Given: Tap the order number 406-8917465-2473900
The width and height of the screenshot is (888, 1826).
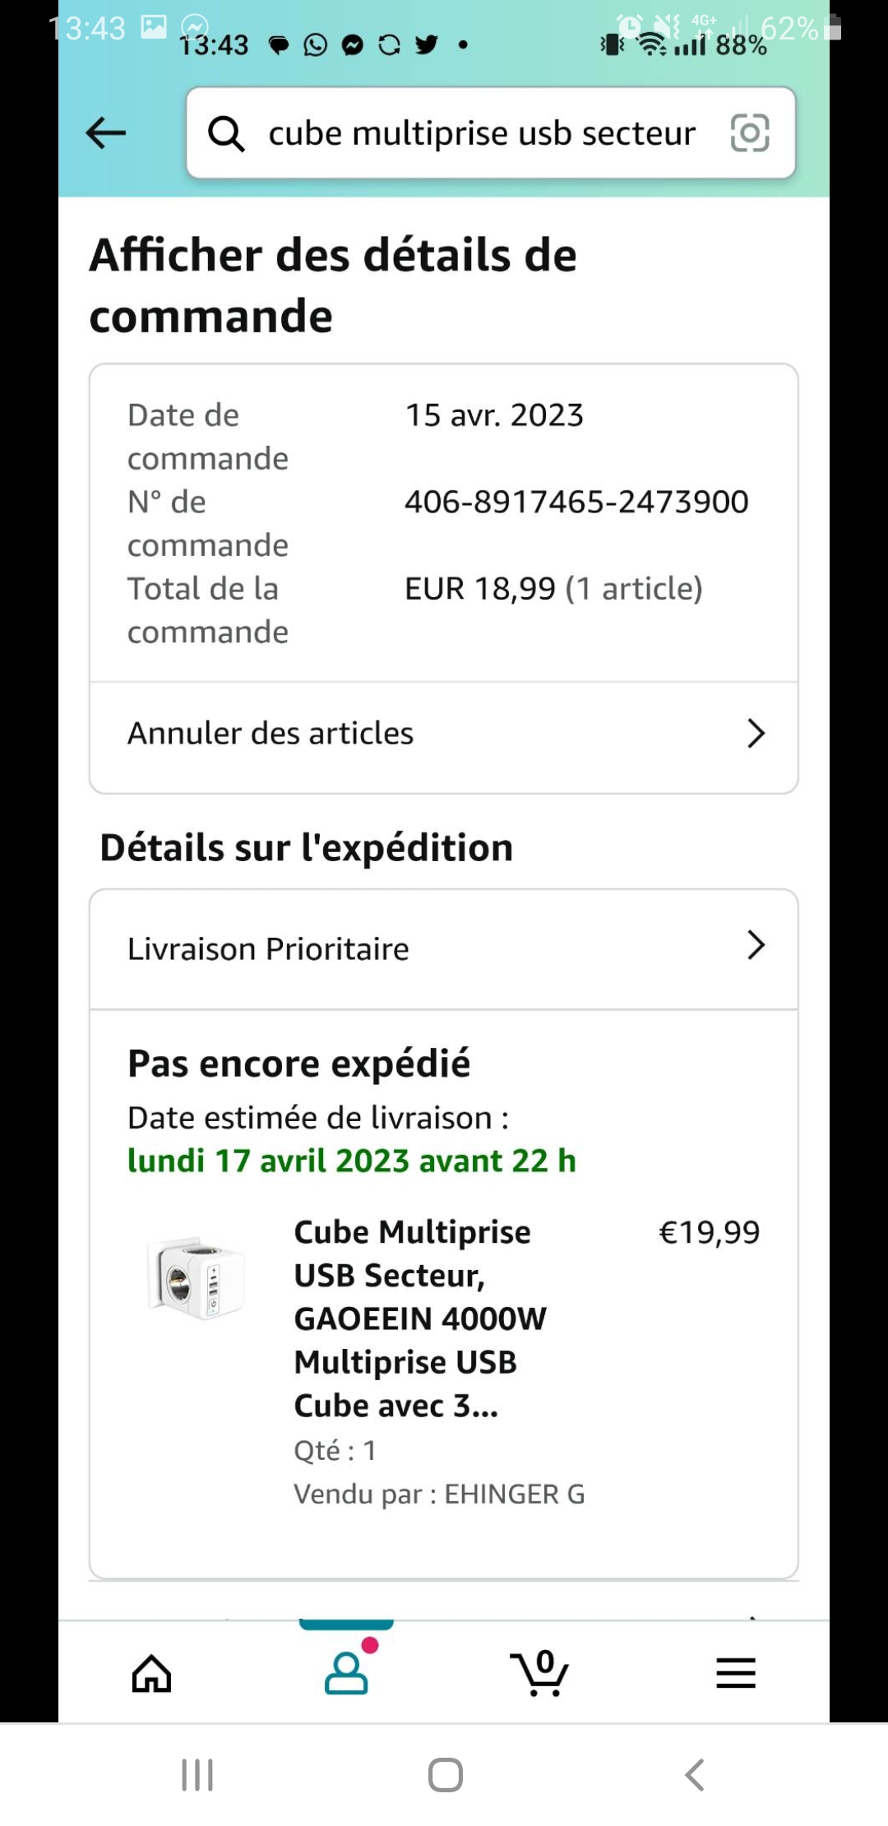Looking at the screenshot, I should pos(576,502).
